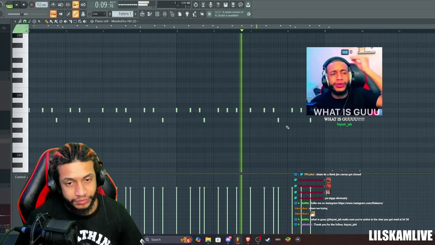This screenshot has width=435, height=245.
Task: Open the content library shopping cart icon
Action: pyautogui.click(x=209, y=14)
